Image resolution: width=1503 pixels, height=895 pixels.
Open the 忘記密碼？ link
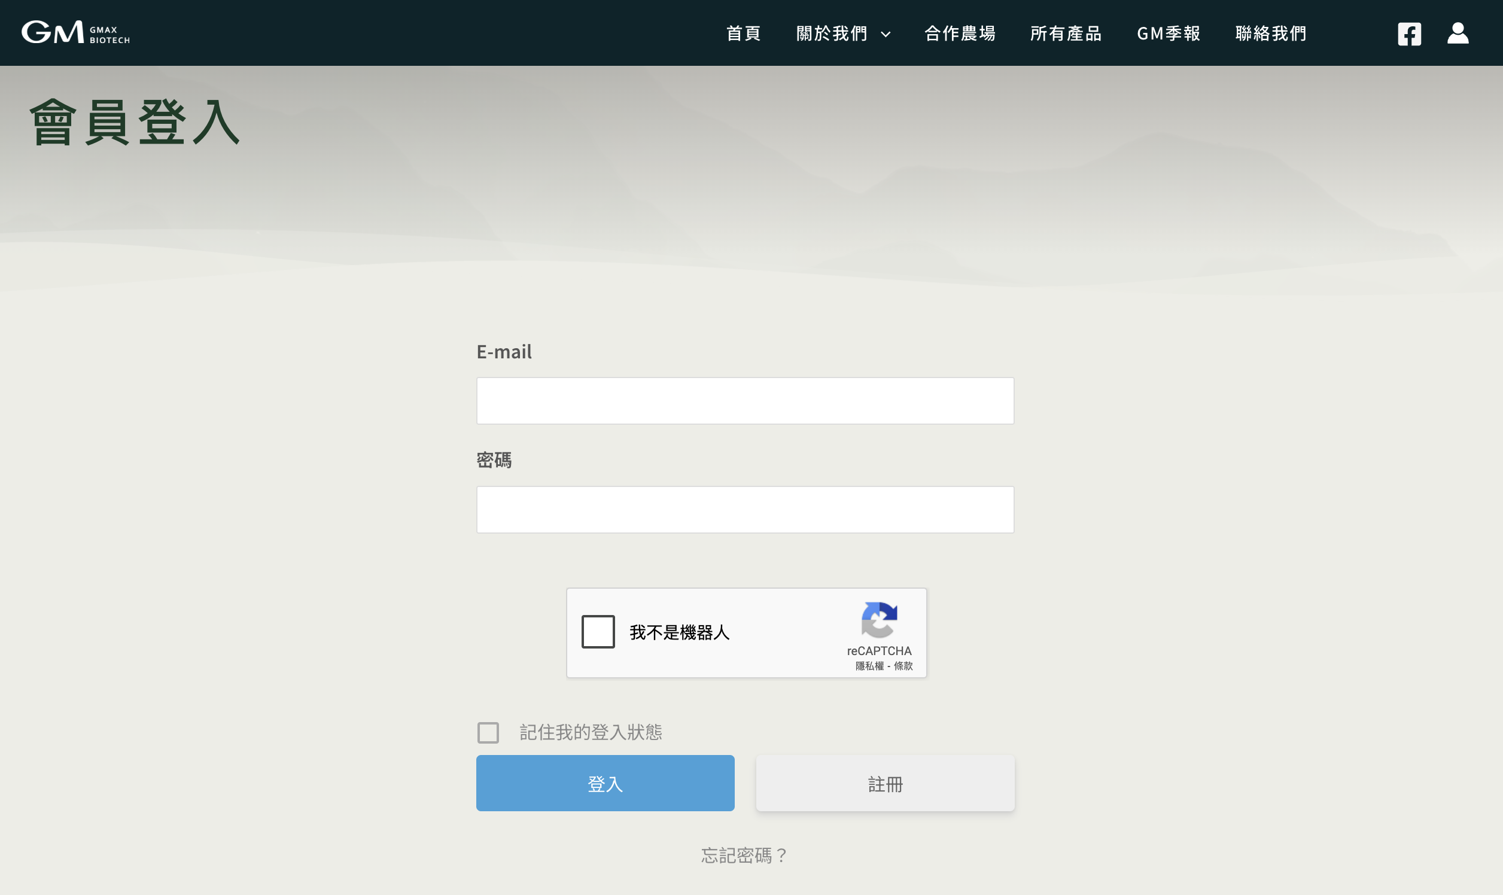point(744,855)
